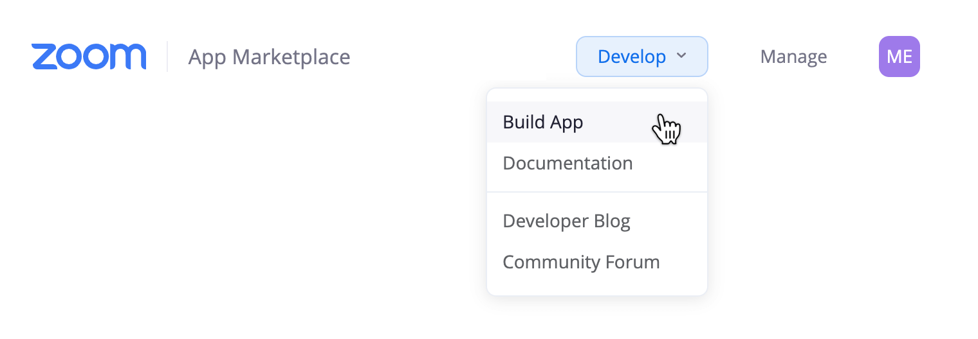
Task: Click the Zoom logo
Action: [89, 56]
